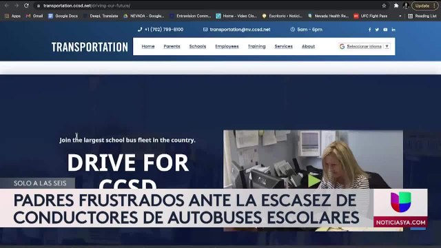441x248 pixels.
Task: Open the Employees menu item
Action: [x=227, y=46]
